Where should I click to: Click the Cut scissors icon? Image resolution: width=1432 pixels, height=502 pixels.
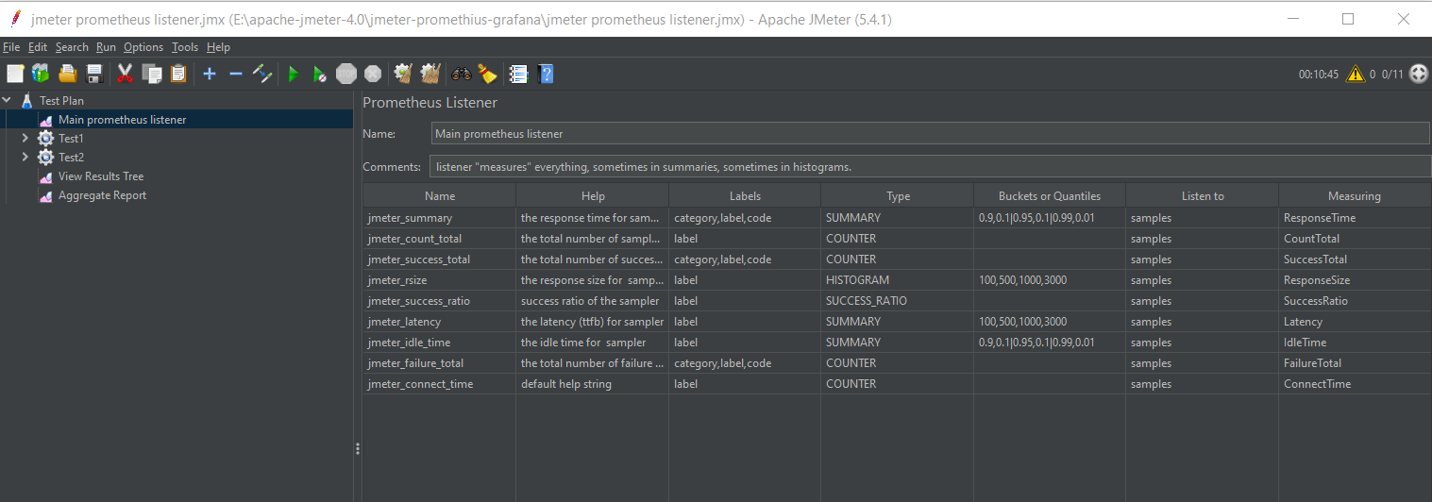coord(125,74)
